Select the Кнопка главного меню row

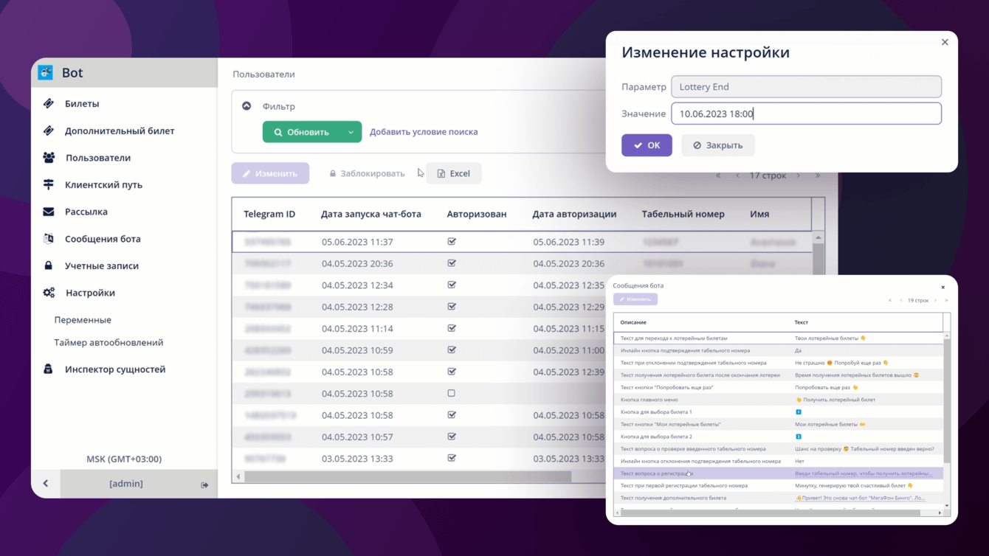[779, 400]
